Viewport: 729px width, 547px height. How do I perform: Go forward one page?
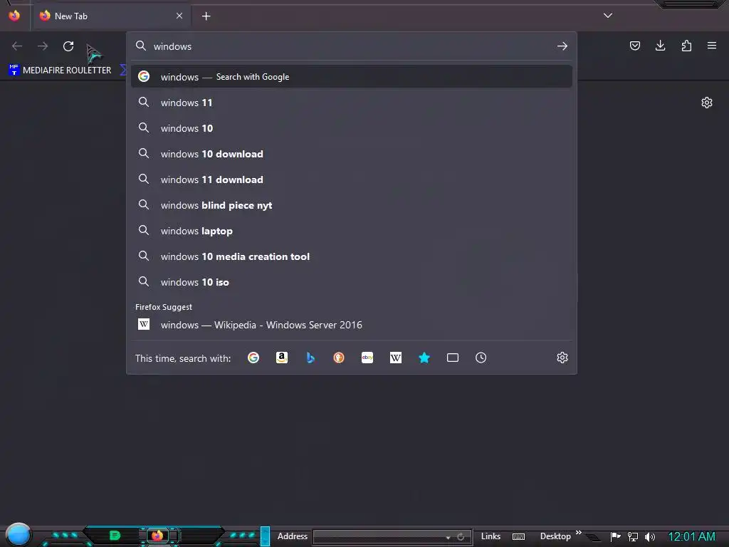pos(43,46)
